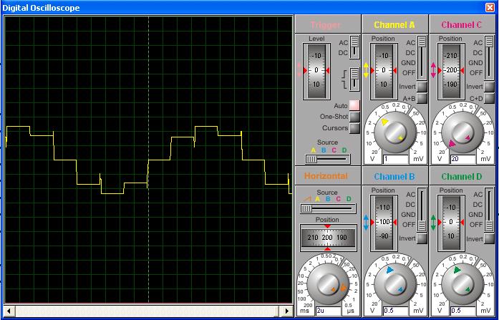
Task: Click the Channel C panel heading
Action: coord(462,25)
